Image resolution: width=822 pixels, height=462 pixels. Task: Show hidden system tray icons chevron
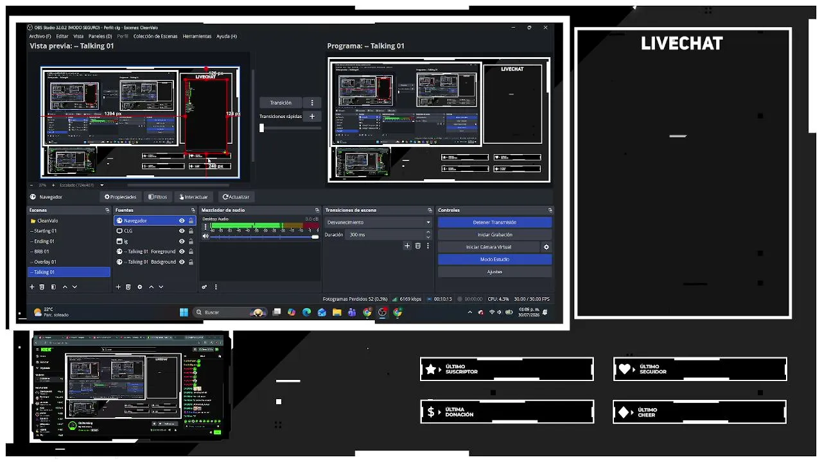tap(469, 312)
